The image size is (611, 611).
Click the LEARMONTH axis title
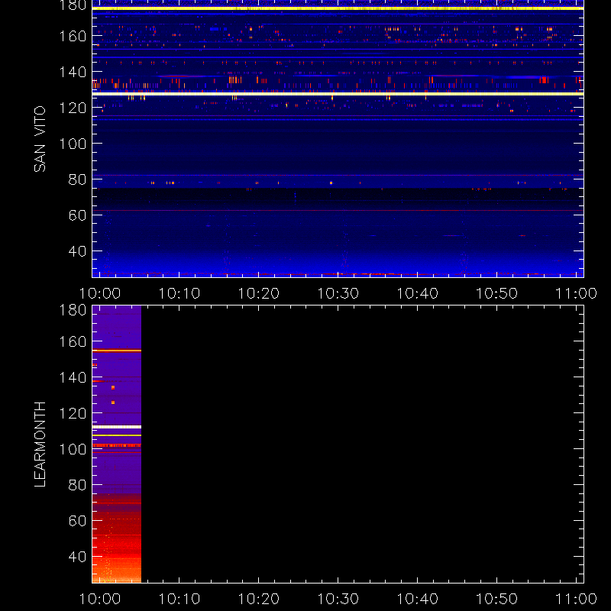[40, 445]
